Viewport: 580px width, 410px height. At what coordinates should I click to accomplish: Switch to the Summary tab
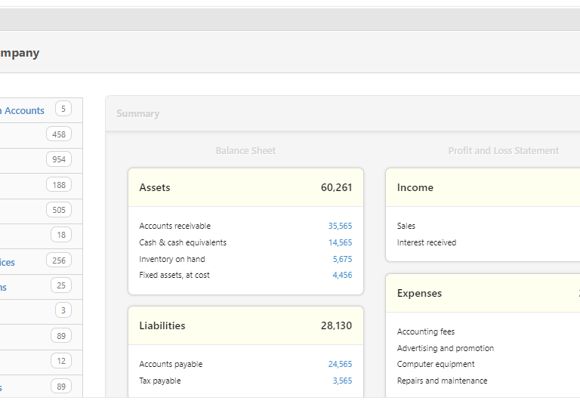[x=138, y=113]
